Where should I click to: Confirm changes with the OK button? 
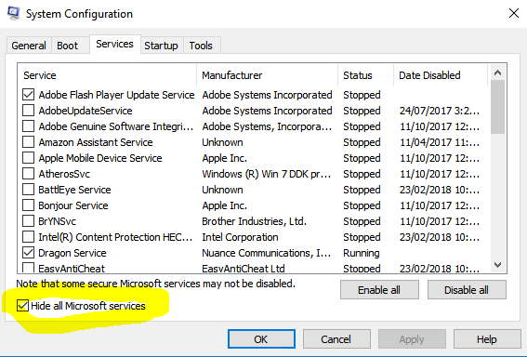click(261, 338)
